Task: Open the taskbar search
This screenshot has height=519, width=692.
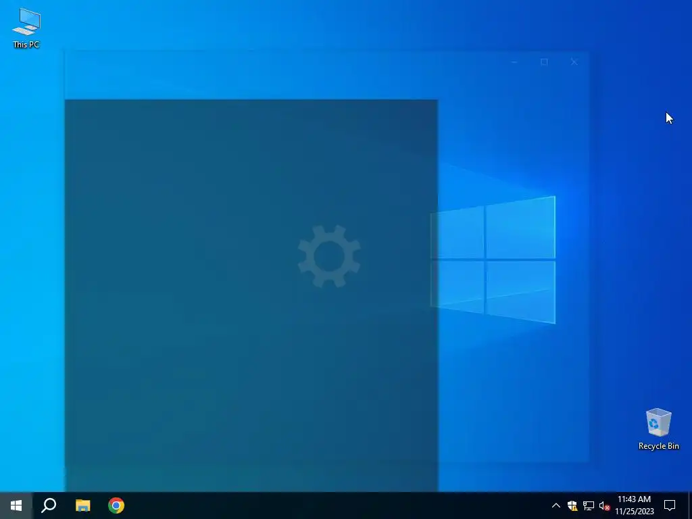Action: (49, 505)
